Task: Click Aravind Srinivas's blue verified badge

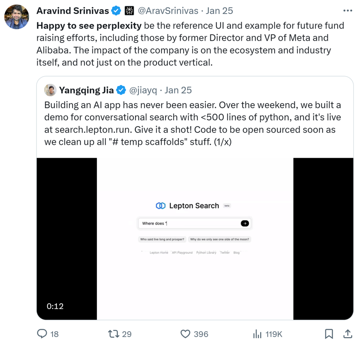Action: click(x=116, y=10)
